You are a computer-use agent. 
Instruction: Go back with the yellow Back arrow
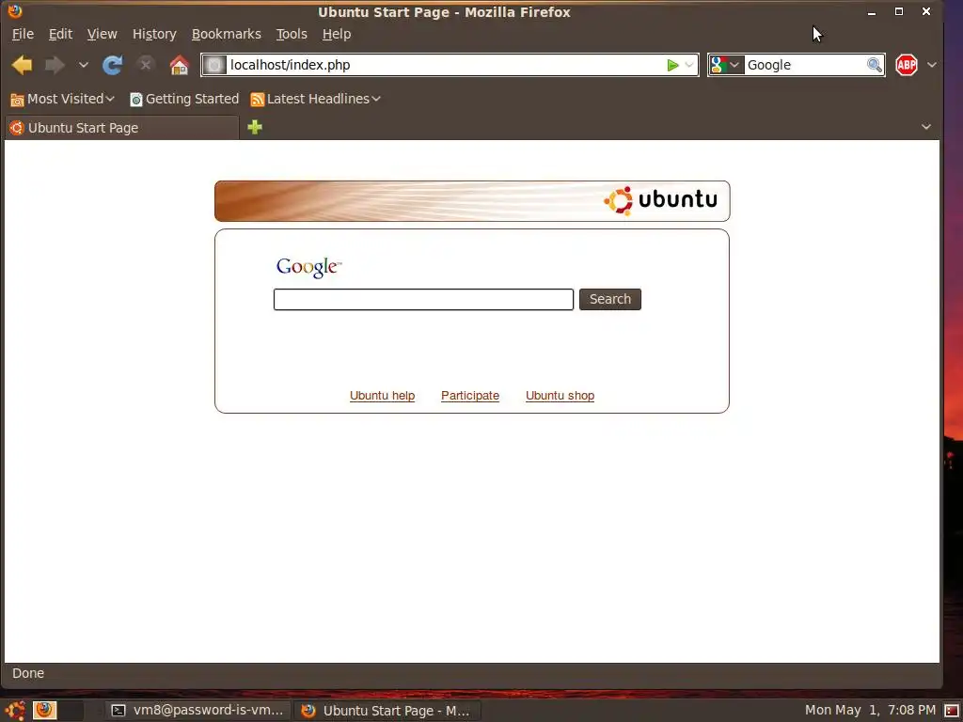click(x=23, y=65)
